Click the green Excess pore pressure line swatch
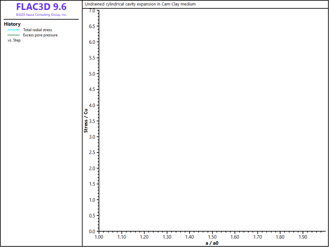The height and width of the screenshot is (247, 329). (x=13, y=35)
